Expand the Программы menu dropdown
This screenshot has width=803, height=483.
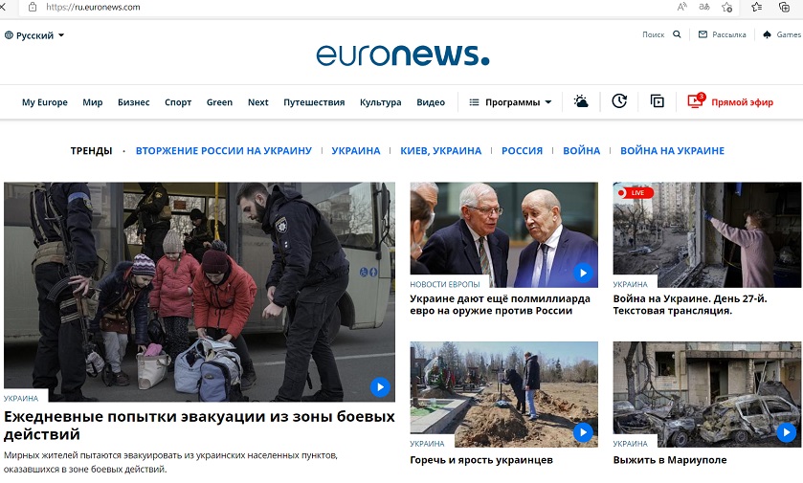[x=510, y=102]
